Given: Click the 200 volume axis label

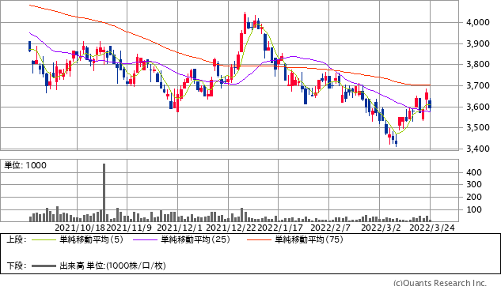Looking at the screenshot, I should point(474,197).
